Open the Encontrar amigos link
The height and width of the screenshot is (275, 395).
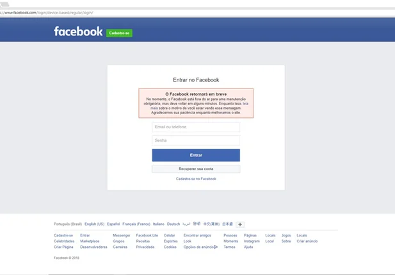197,235
